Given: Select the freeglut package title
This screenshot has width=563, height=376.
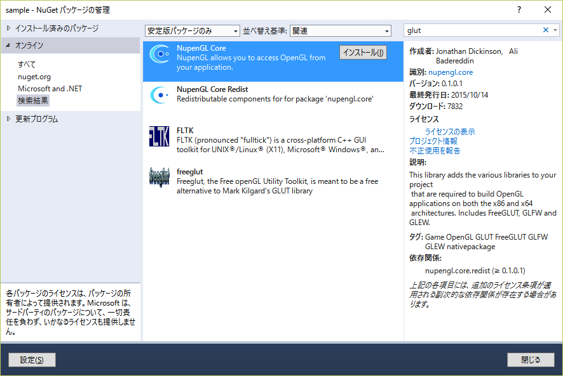Looking at the screenshot, I should (x=189, y=172).
